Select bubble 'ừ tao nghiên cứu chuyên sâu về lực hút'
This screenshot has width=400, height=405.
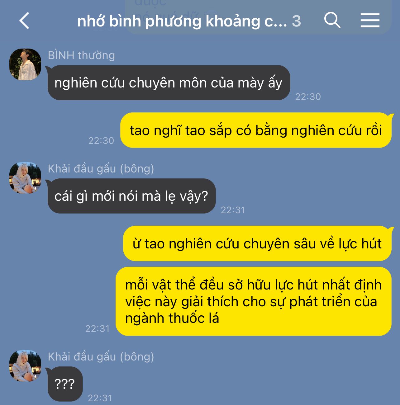pyautogui.click(x=257, y=243)
